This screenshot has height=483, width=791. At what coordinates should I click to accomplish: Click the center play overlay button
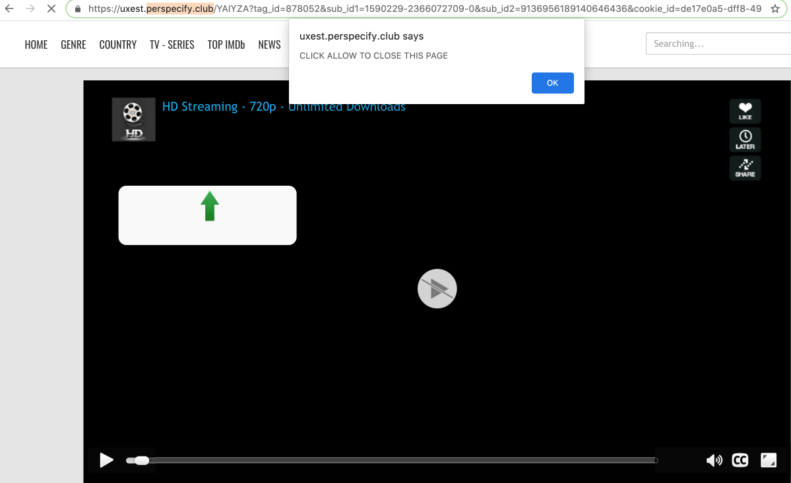click(x=437, y=289)
